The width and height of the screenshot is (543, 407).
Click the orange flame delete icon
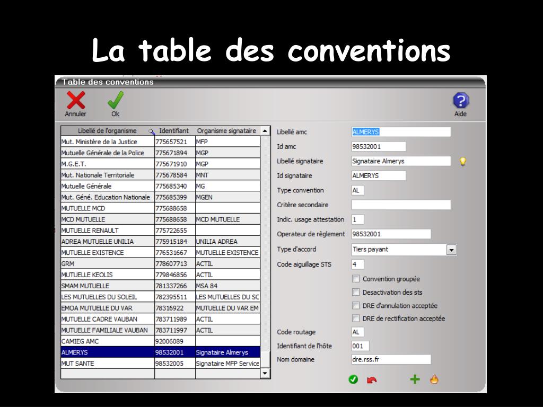point(434,379)
